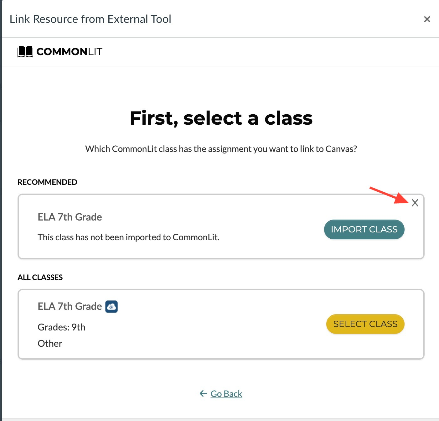Select ELA 7th Grade title in Recommended card
The width and height of the screenshot is (439, 421).
70,217
